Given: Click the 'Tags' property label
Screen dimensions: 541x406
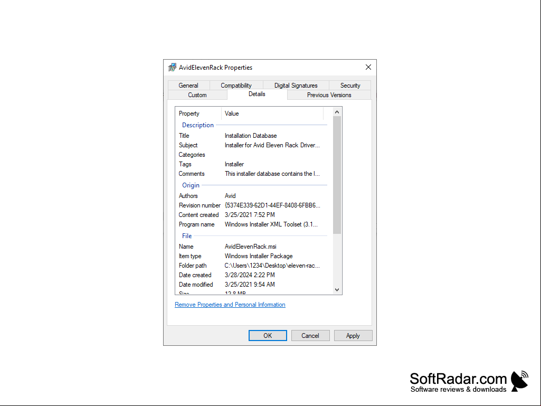Looking at the screenshot, I should pyautogui.click(x=185, y=164).
